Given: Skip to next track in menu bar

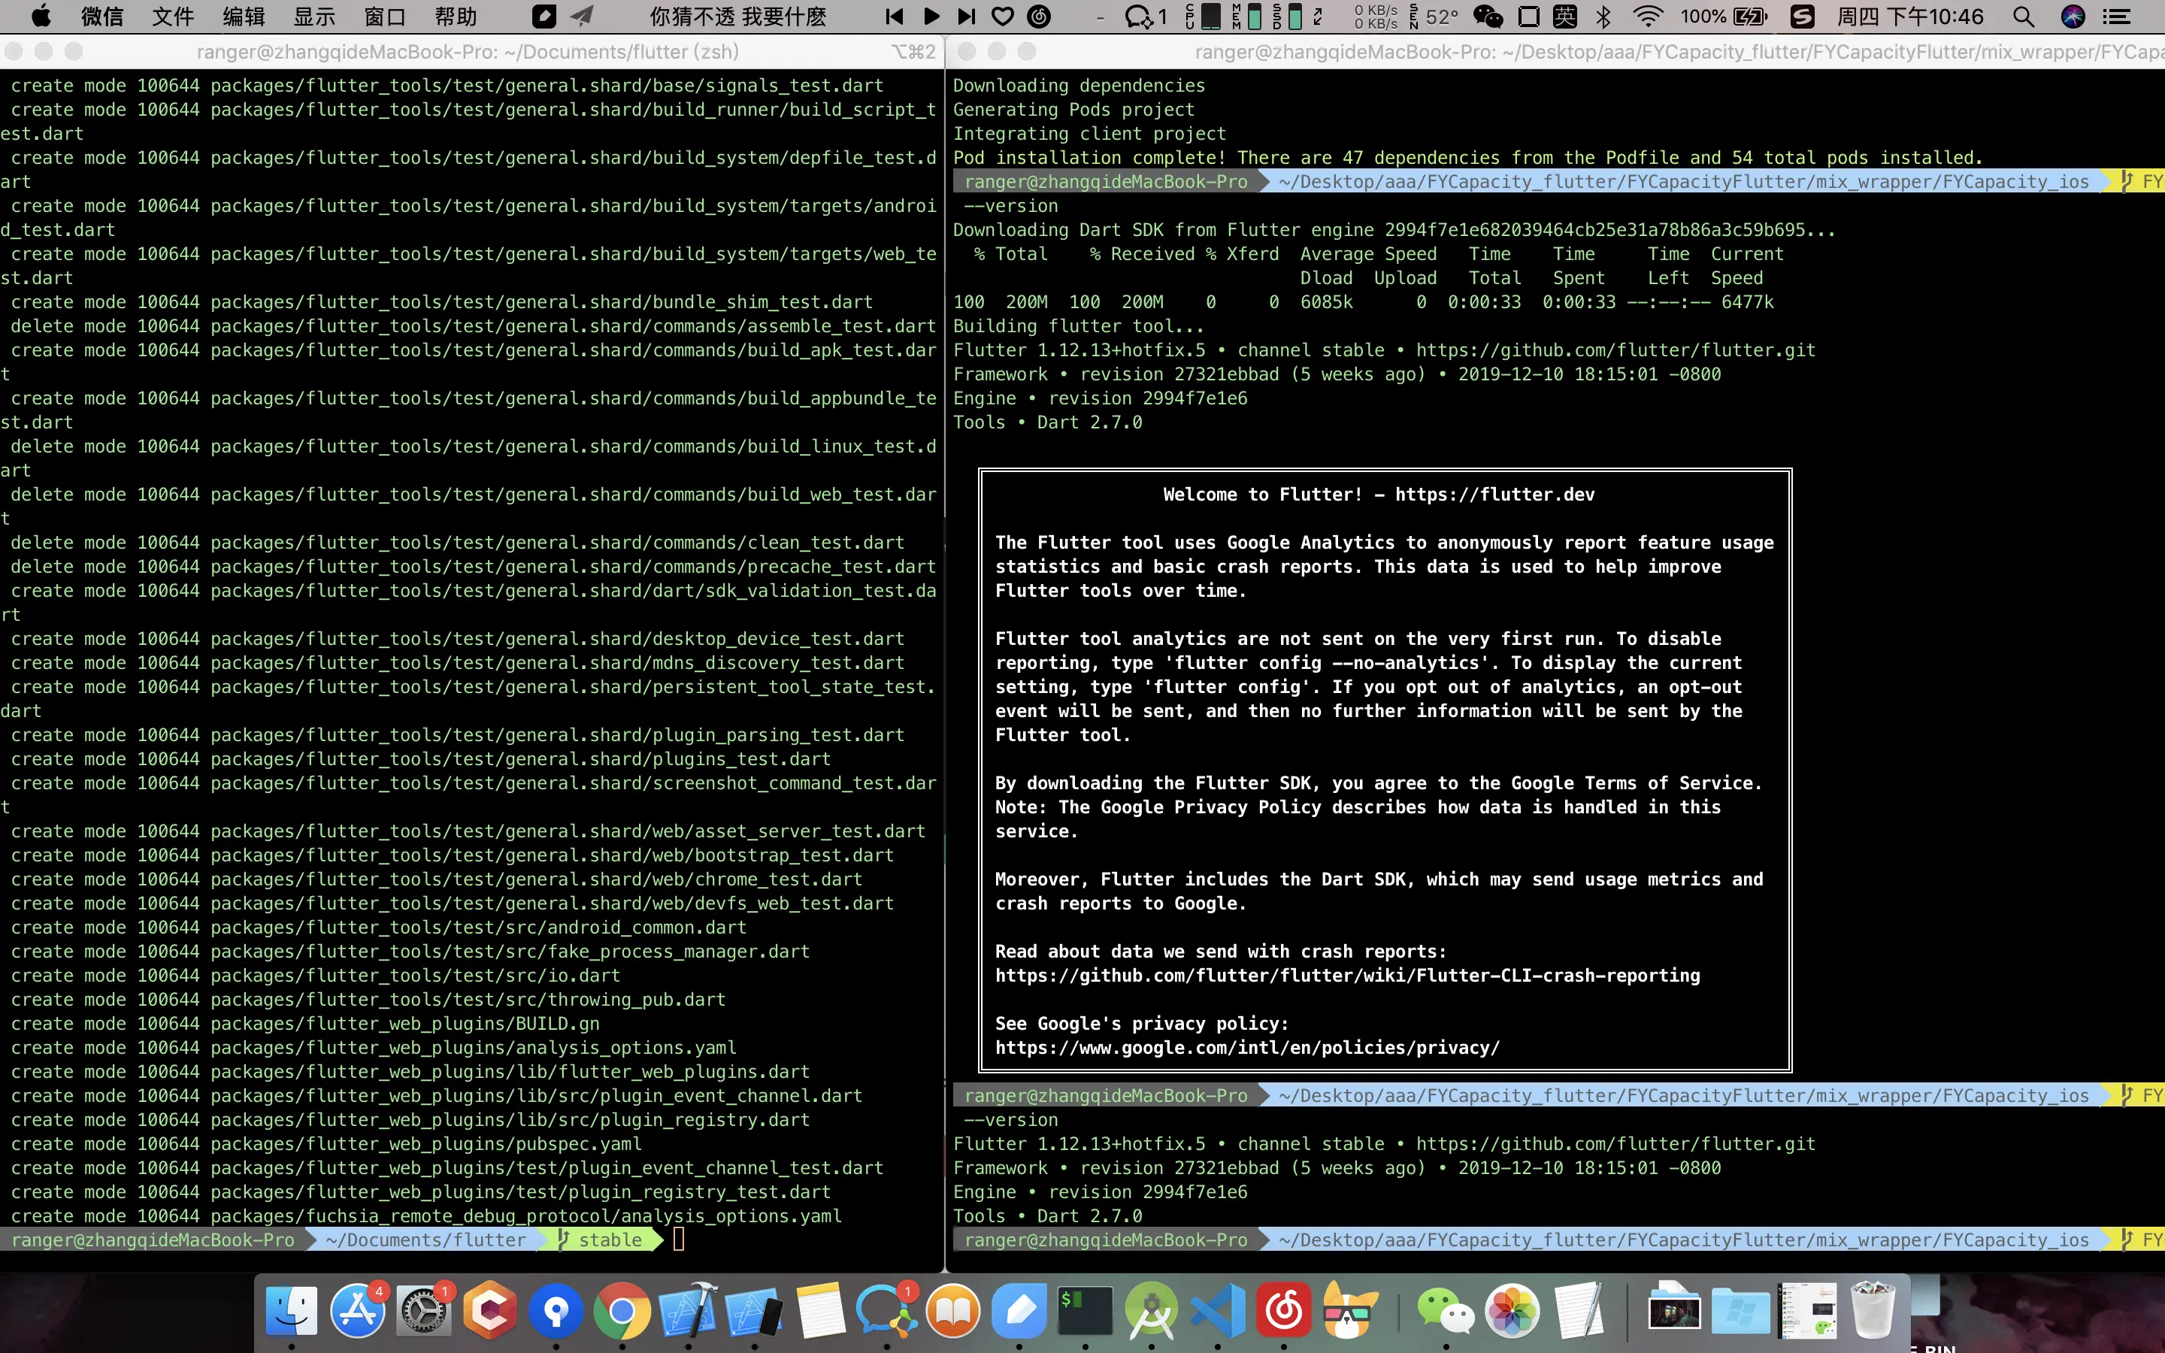Looking at the screenshot, I should pos(966,16).
